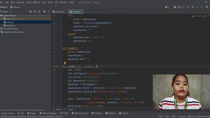This screenshot has width=210, height=118.
Task: Open the Tools menu
Action: click(50, 2)
